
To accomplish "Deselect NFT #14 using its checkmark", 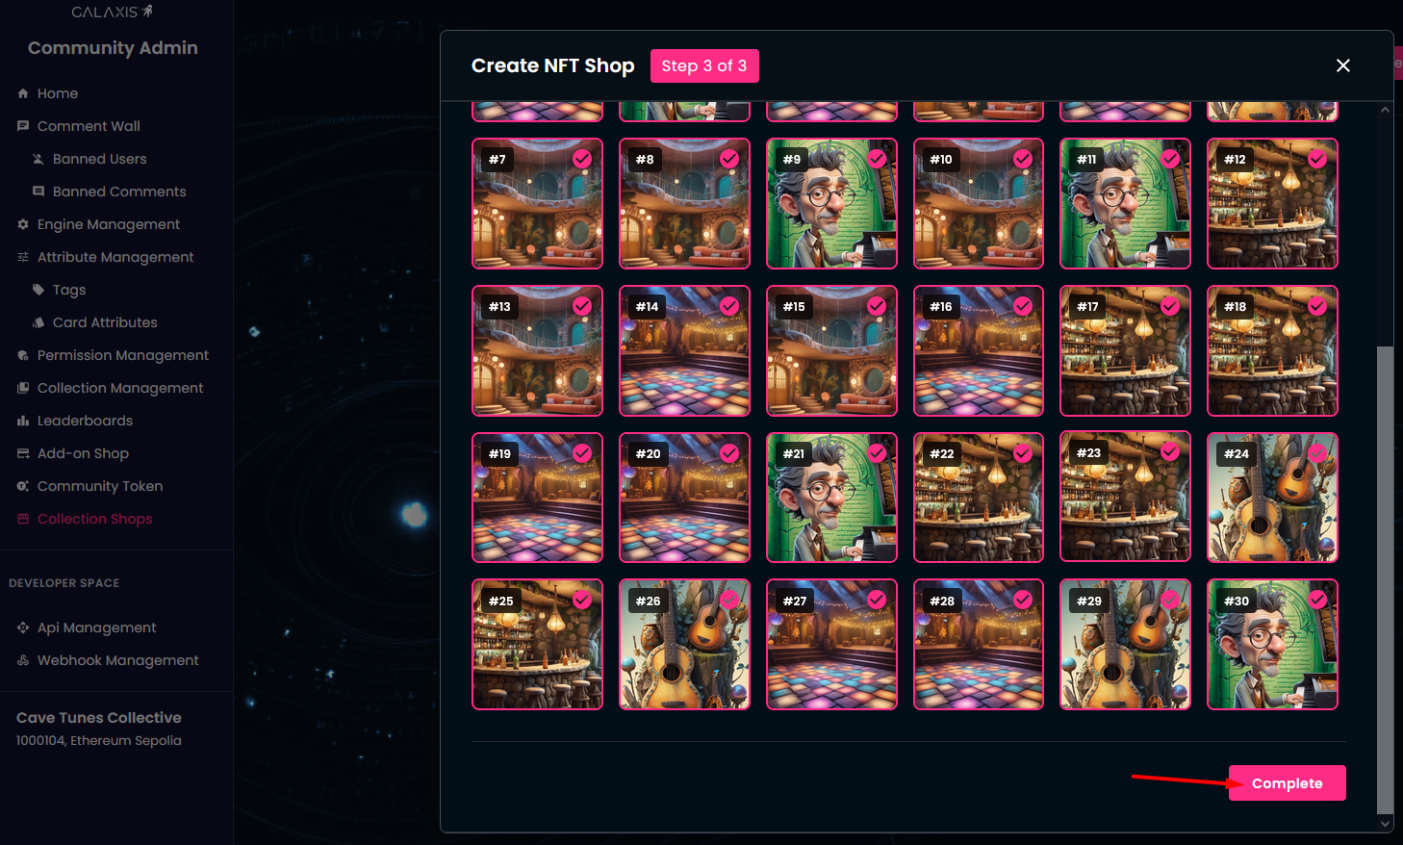I will (729, 305).
